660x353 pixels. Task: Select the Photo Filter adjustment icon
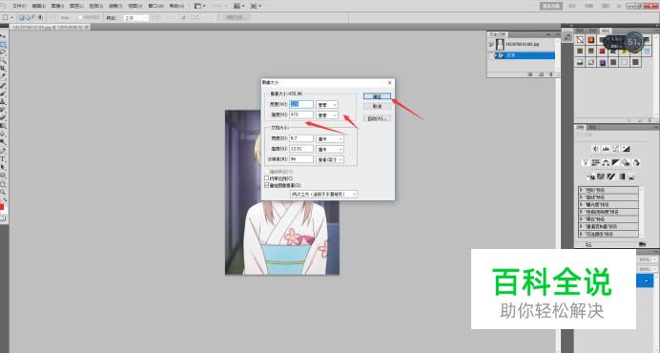click(626, 162)
